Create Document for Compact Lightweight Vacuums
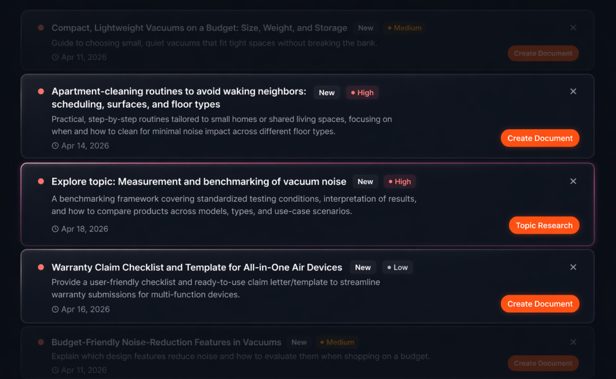Viewport: 616px width, 379px height. pos(543,53)
